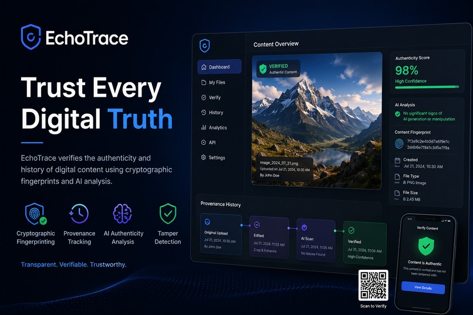Click the Verified card green shield icon

click(352, 231)
